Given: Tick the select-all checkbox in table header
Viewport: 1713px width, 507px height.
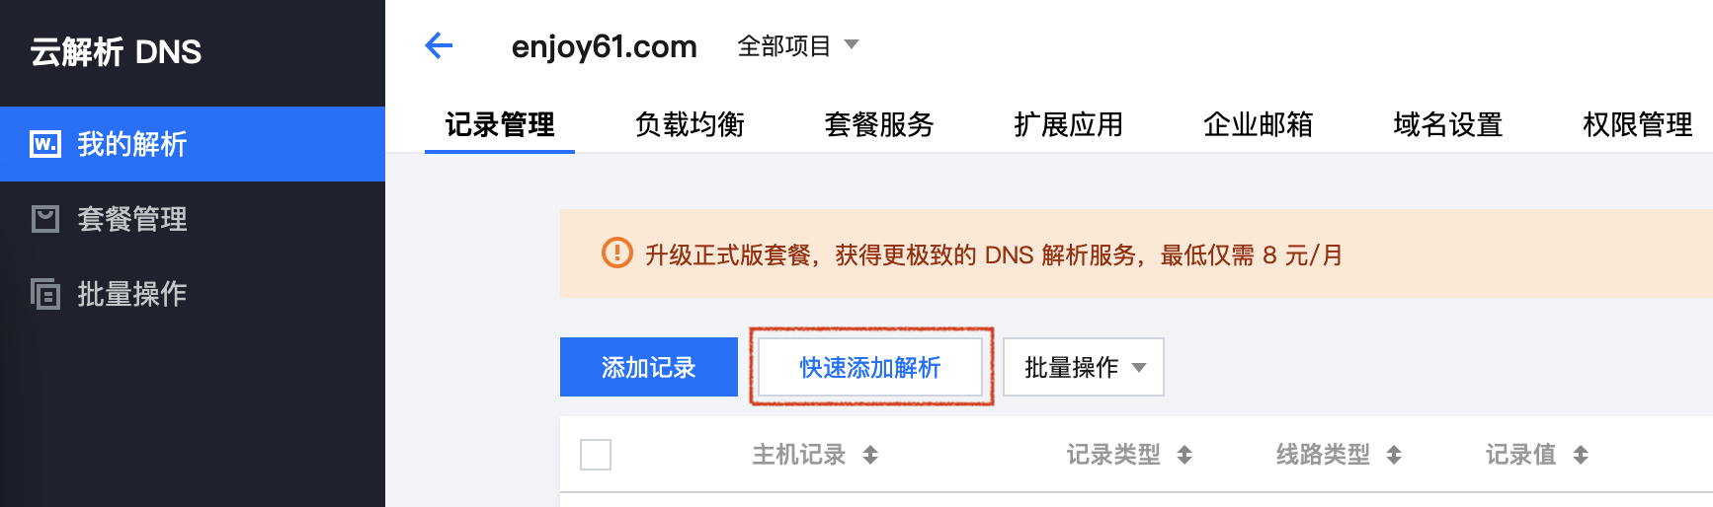Looking at the screenshot, I should click(596, 455).
